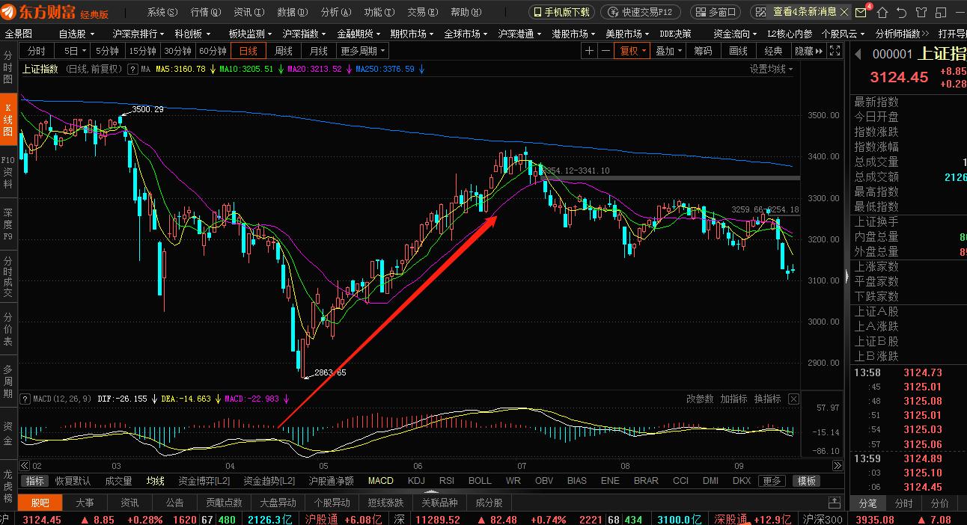Open the 更多周期 period dropdown
This screenshot has width=967, height=525.
363,50
